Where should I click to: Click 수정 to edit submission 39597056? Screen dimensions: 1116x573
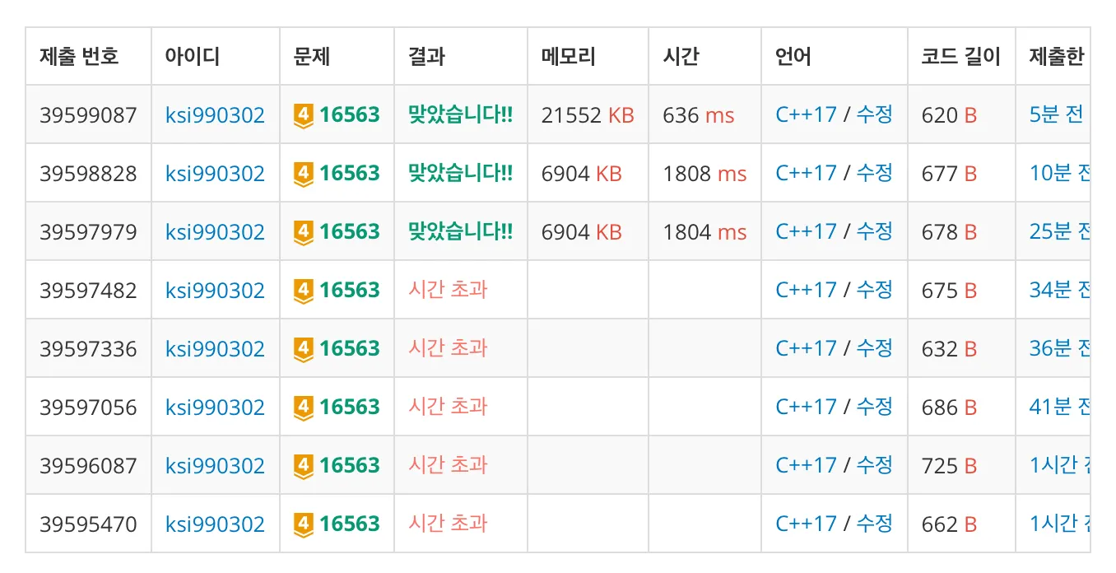click(874, 408)
